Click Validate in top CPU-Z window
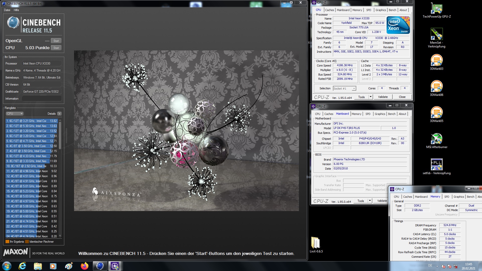The height and width of the screenshot is (271, 482). coord(383,97)
